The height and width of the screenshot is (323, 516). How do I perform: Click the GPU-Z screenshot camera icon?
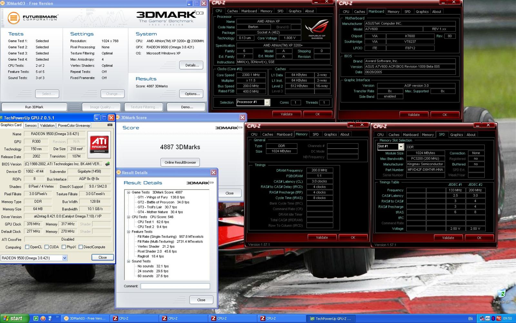click(x=110, y=125)
